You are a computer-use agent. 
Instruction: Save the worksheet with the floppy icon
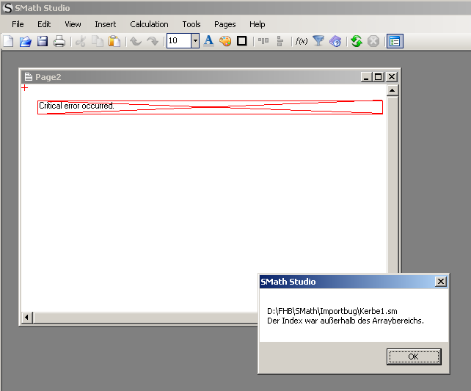[43, 41]
